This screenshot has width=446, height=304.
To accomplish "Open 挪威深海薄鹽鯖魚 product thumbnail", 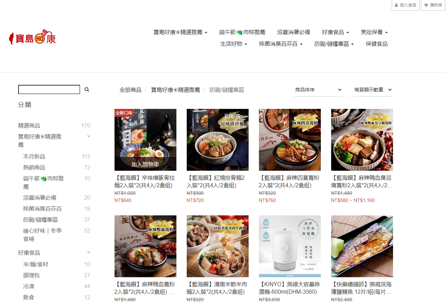I will pos(362,246).
